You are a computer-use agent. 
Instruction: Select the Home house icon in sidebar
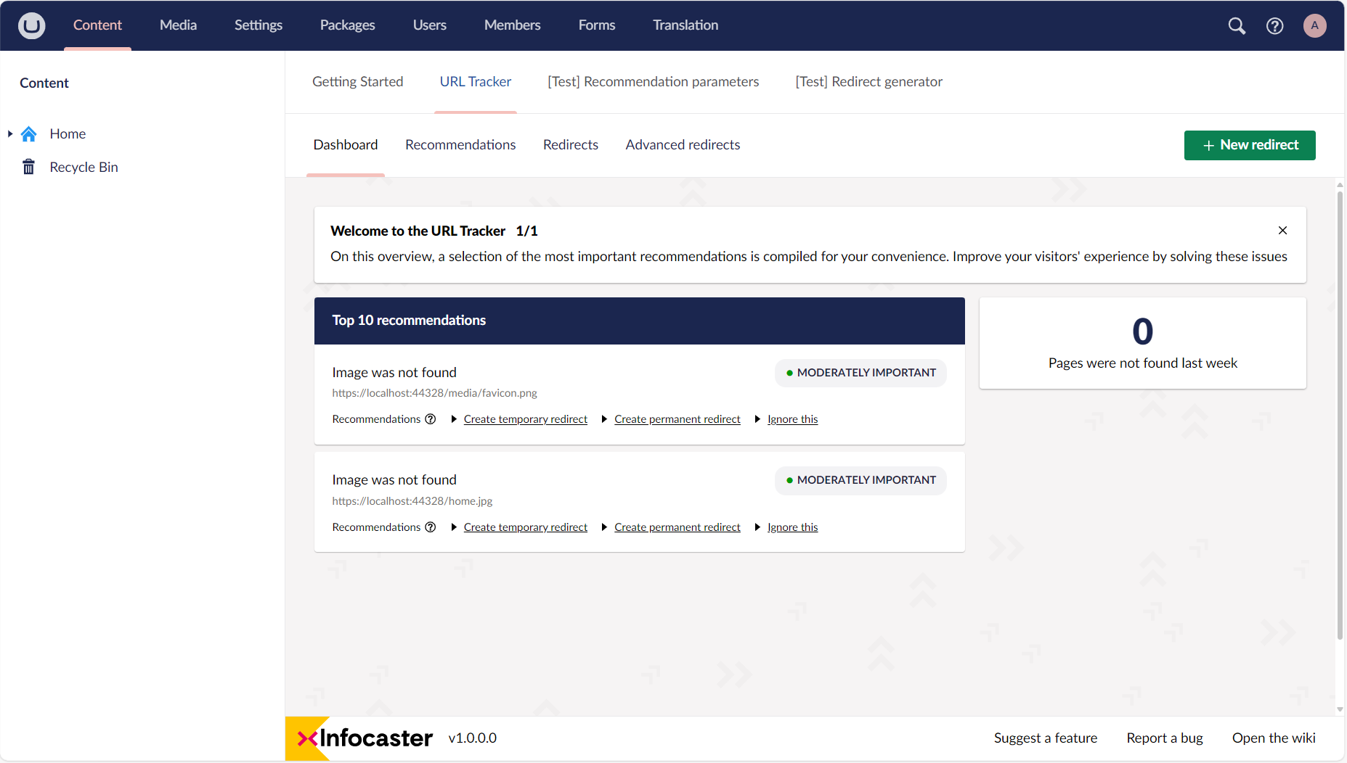[28, 133]
